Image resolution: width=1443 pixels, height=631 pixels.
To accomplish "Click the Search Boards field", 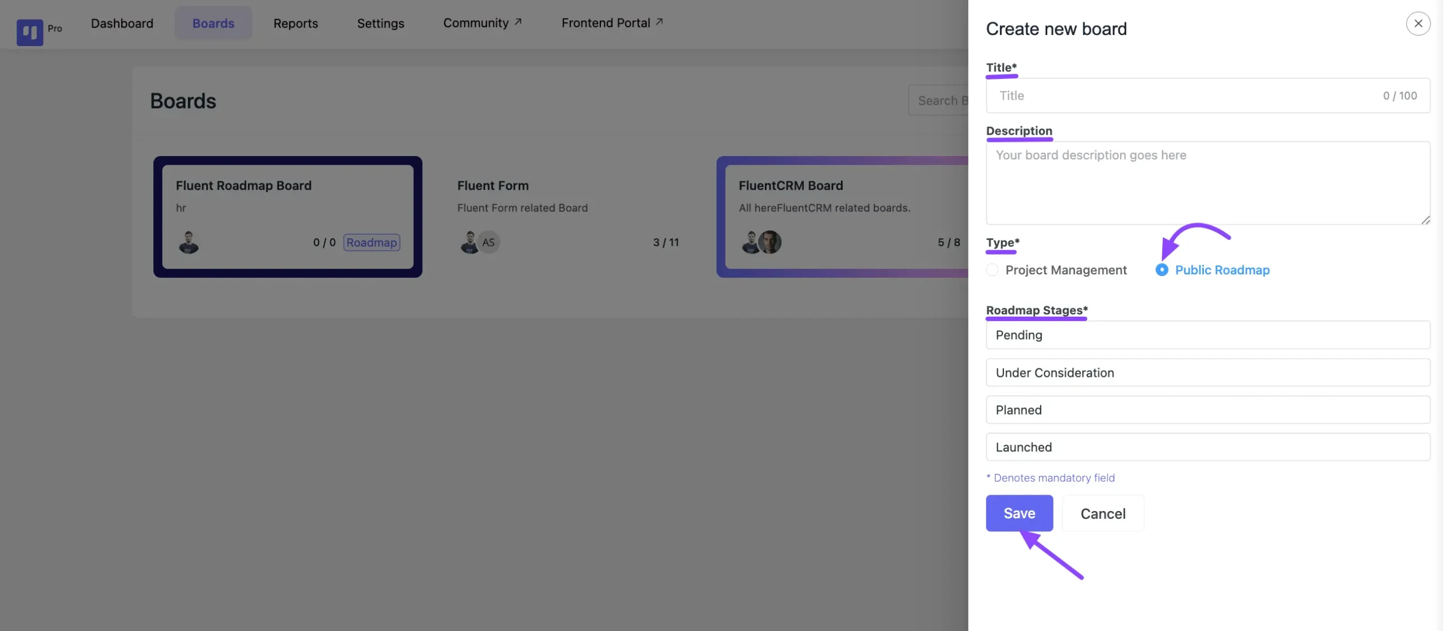I will 939,101.
